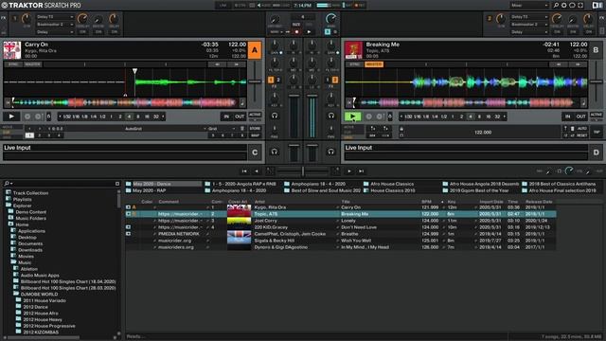
Task: Toggle loop ACTIVE on Deck A
Action: pyautogui.click(x=255, y=115)
